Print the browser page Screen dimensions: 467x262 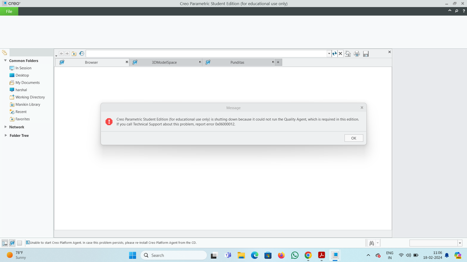(x=357, y=54)
